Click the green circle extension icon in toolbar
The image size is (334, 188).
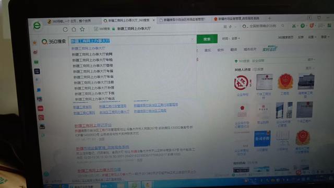303,26
